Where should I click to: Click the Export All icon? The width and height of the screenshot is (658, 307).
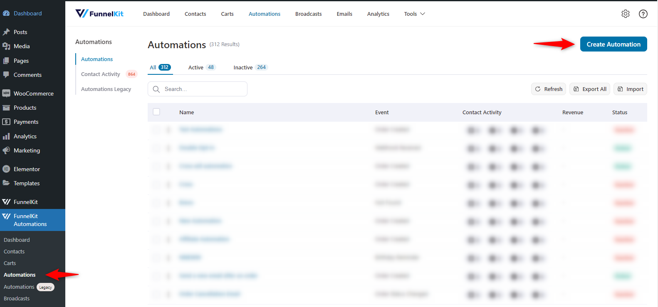coord(576,89)
